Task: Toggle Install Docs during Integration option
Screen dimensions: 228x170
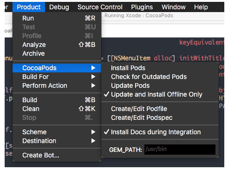Action: pyautogui.click(x=160, y=132)
